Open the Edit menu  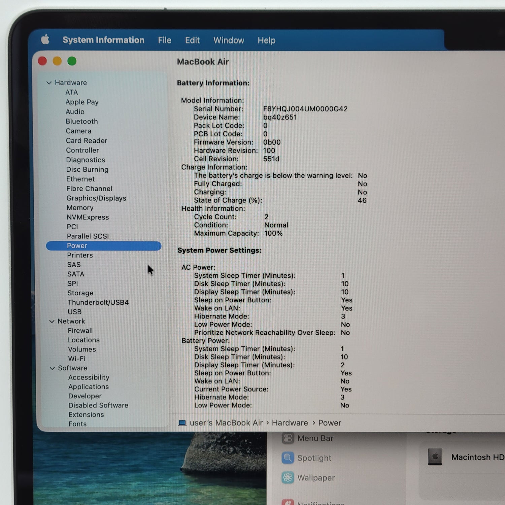[192, 40]
